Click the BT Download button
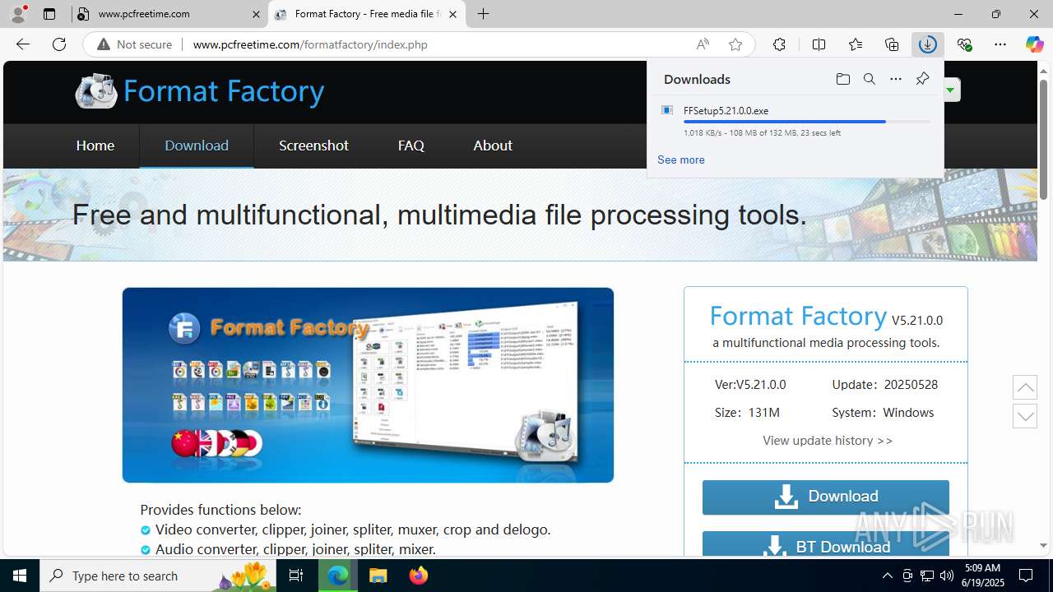This screenshot has width=1053, height=592. coord(825,544)
